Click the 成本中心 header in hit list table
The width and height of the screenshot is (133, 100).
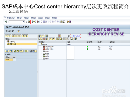pos(9,57)
